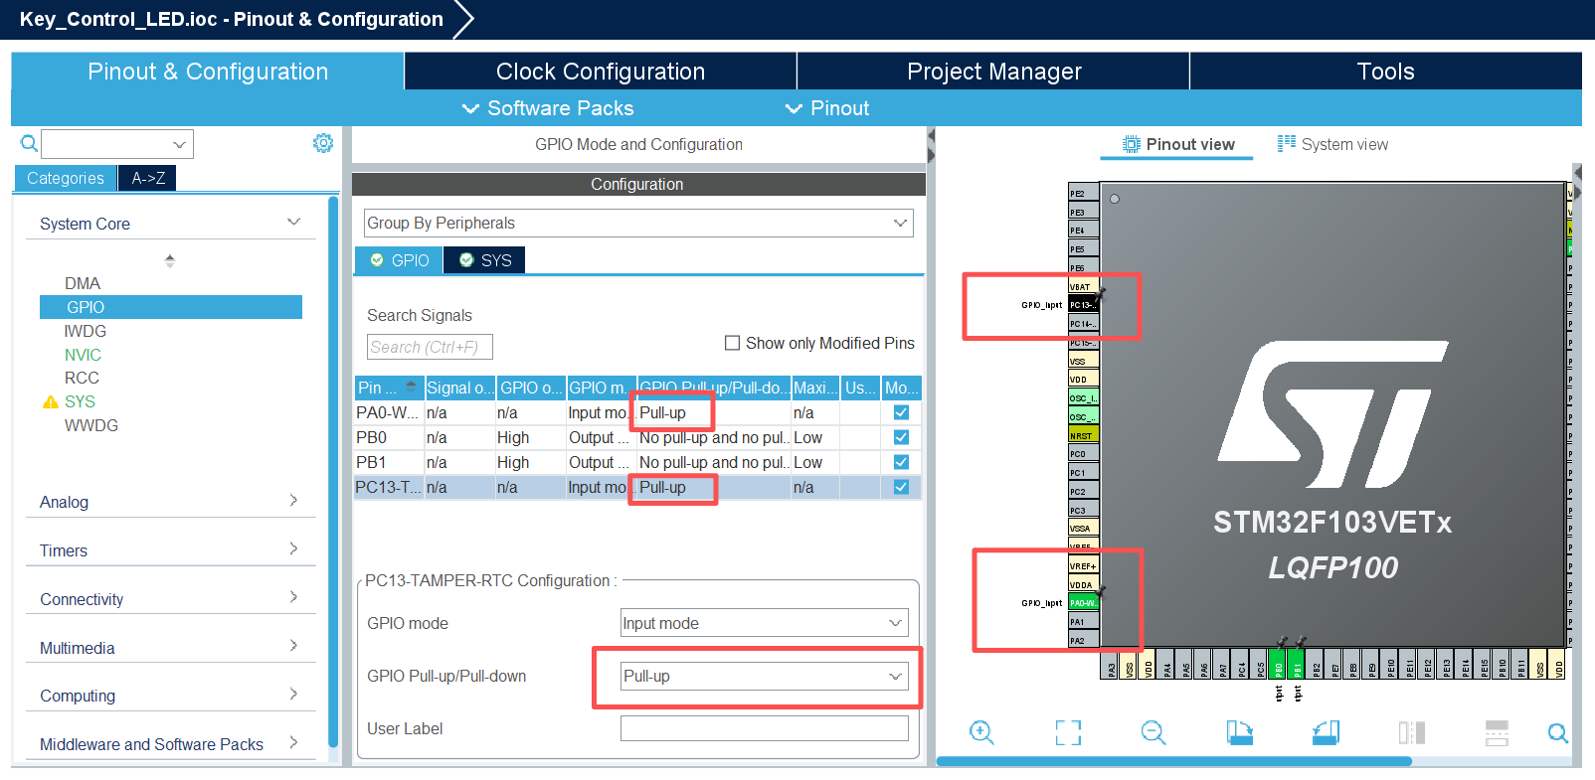Expand the Timers category
Image resolution: width=1595 pixels, height=780 pixels.
pos(293,548)
